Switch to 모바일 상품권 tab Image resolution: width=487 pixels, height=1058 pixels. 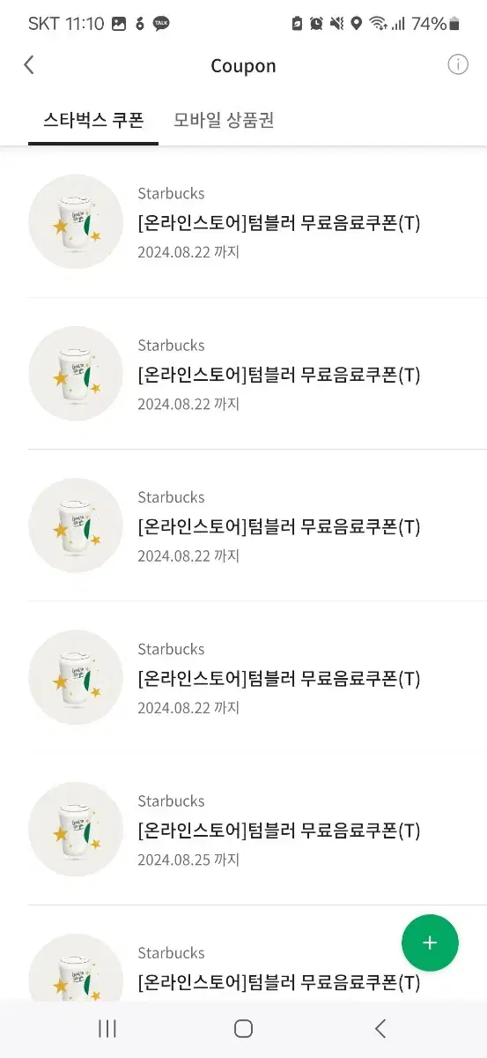(x=224, y=120)
